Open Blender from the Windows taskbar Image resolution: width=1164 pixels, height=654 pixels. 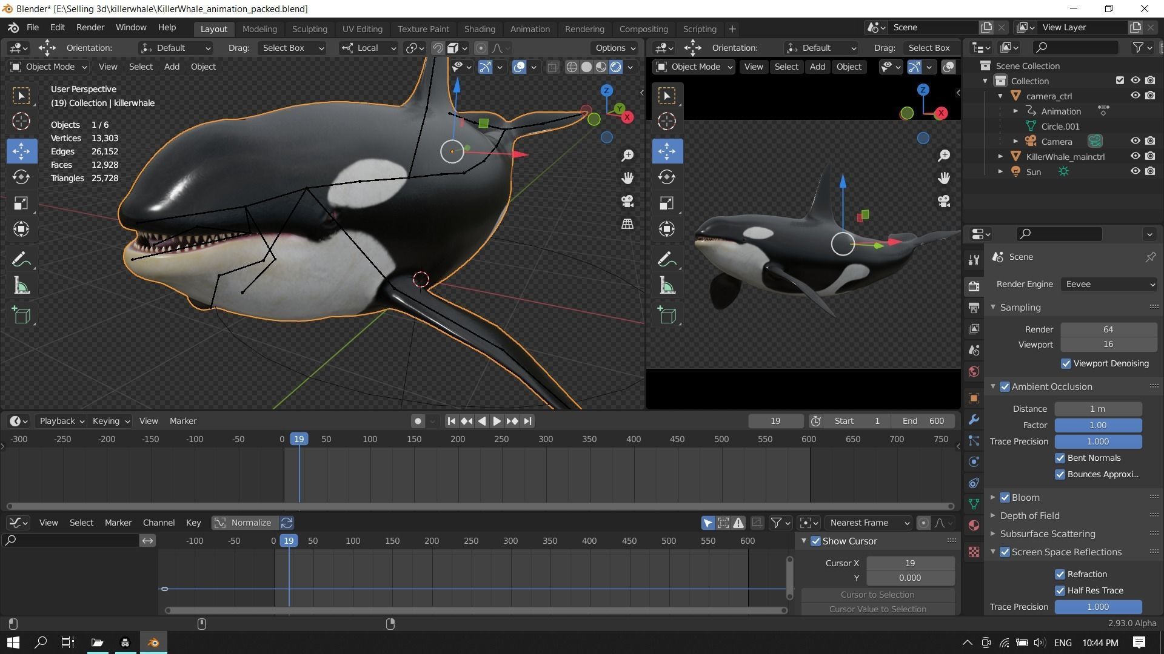pos(153,642)
